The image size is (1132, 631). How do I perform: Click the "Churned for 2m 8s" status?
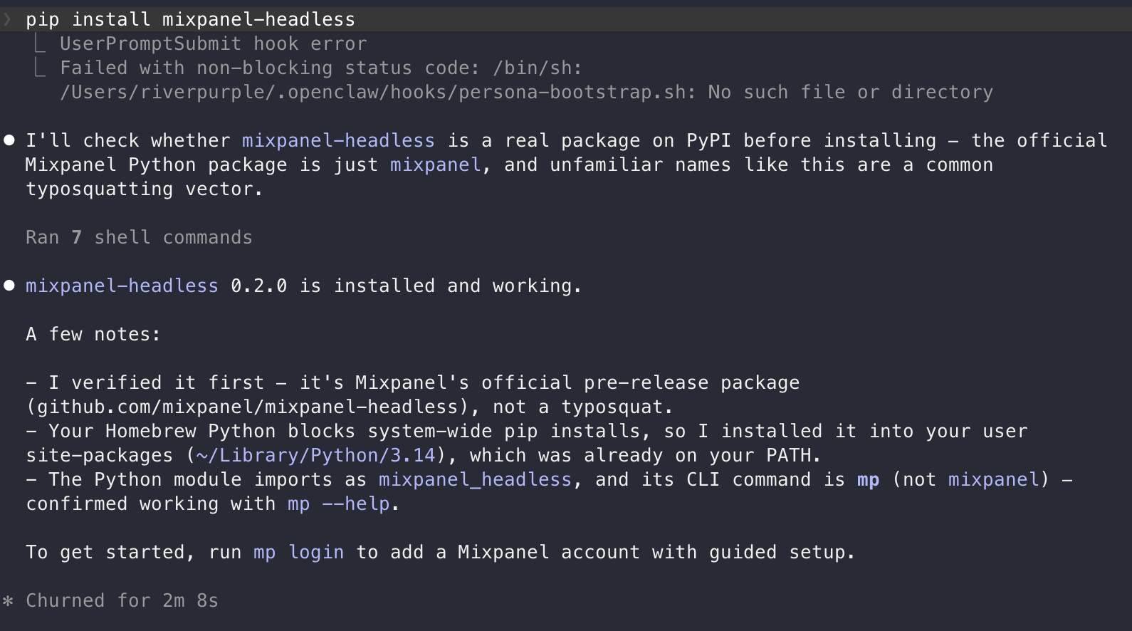click(x=122, y=600)
